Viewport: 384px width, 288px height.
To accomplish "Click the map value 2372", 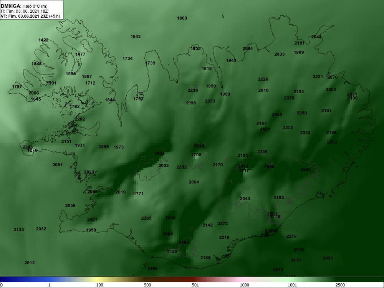I will coord(223,223).
